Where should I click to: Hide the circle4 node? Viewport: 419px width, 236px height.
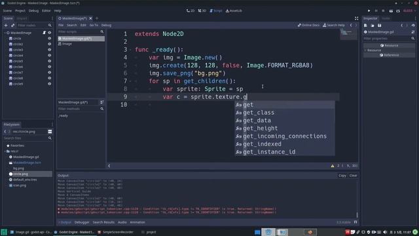coord(50,55)
